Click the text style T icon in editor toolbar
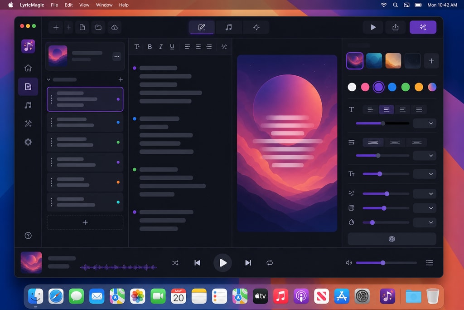Screen dimensions: 464x310 click(137, 47)
